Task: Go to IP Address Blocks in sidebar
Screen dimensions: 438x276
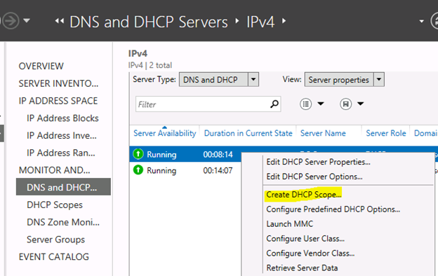Action: (x=62, y=118)
